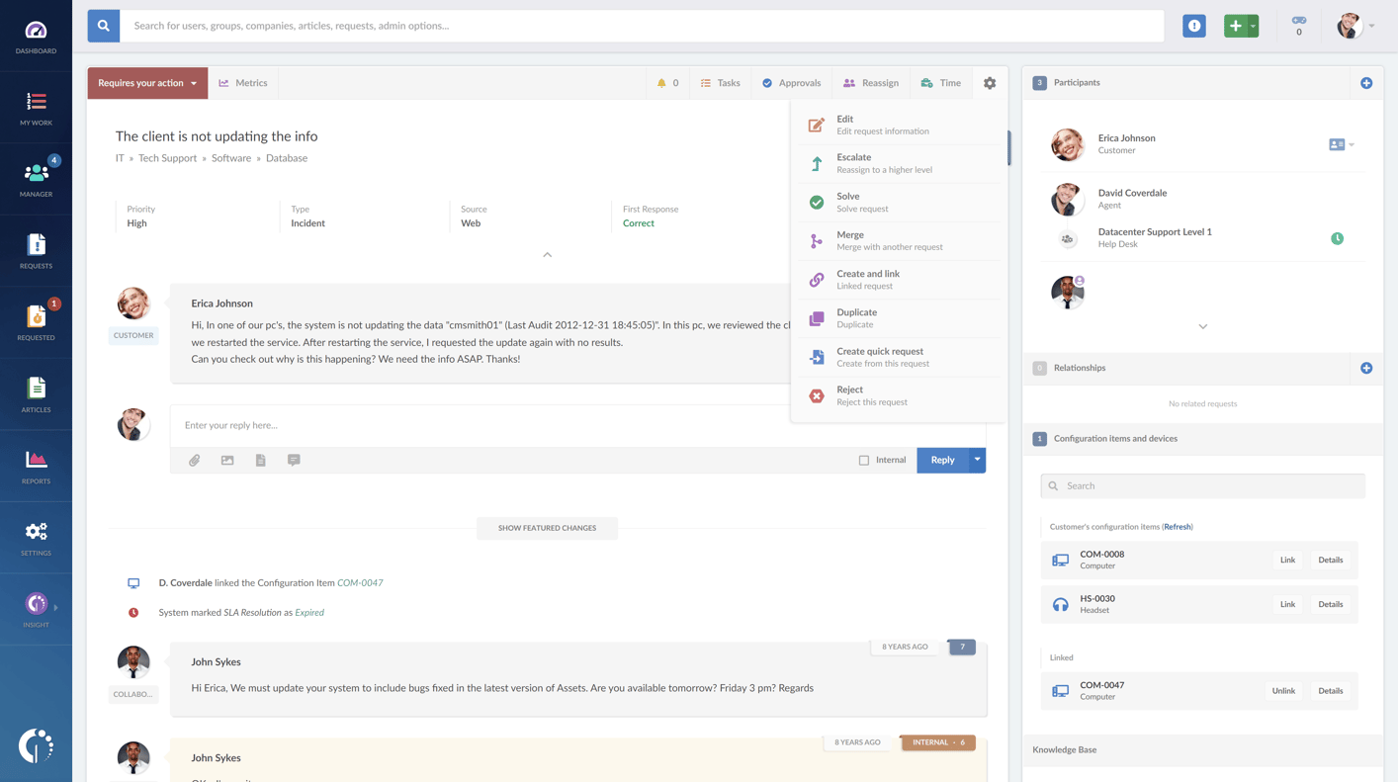Open the Dashboard from the sidebar
This screenshot has width=1398, height=782.
pos(36,35)
